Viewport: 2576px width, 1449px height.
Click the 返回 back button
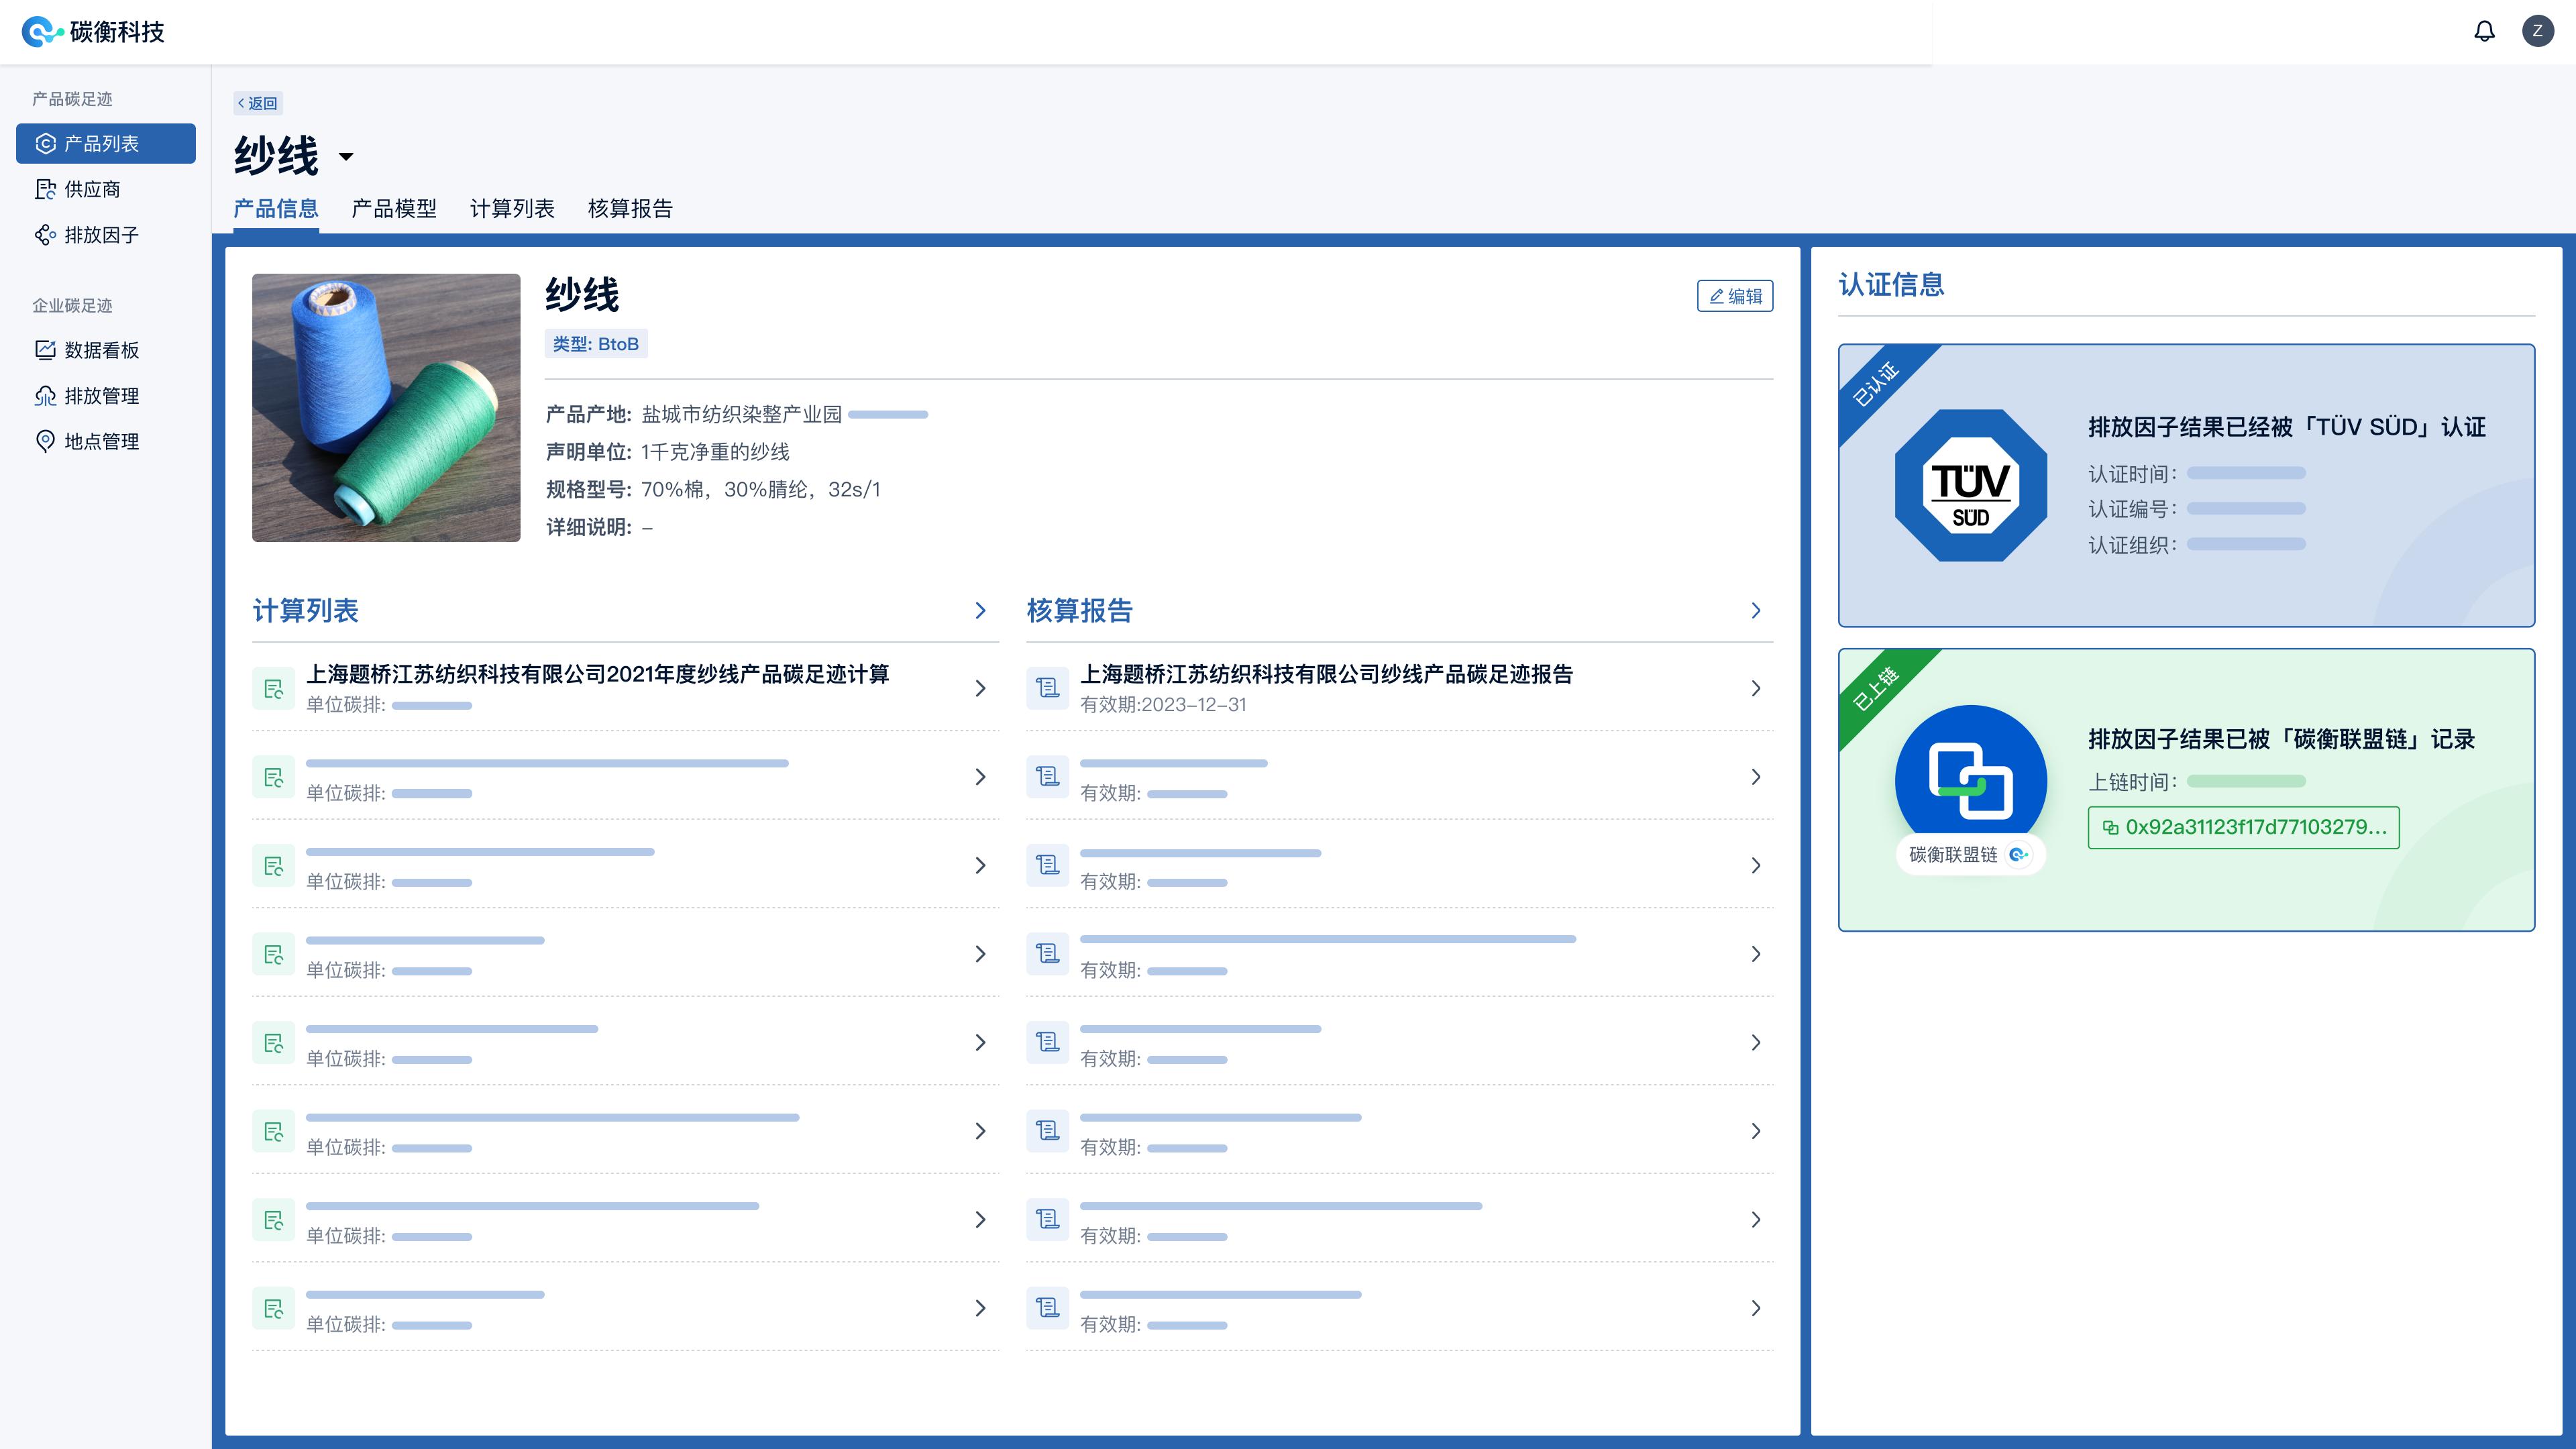[x=258, y=103]
